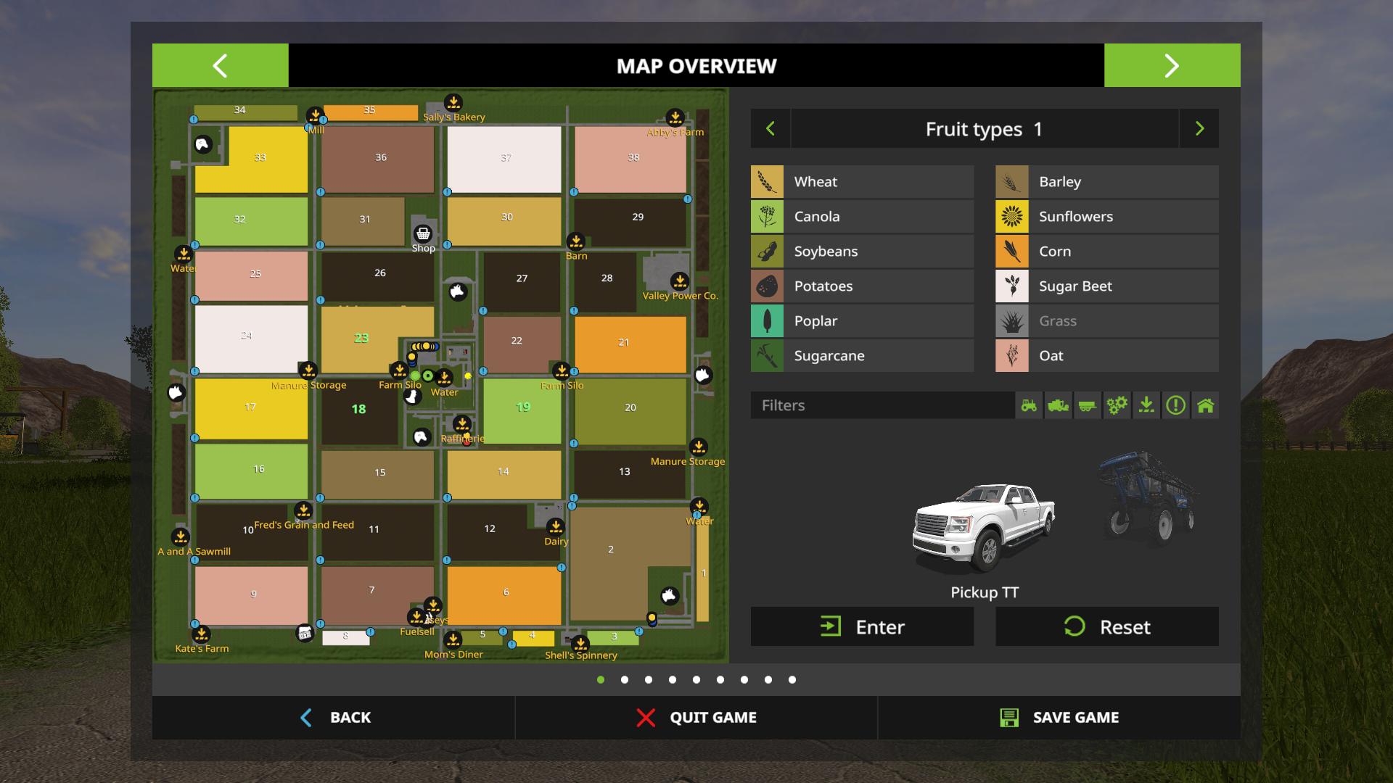The image size is (1393, 783).
Task: Select the second page indicator dot
Action: [x=625, y=680]
